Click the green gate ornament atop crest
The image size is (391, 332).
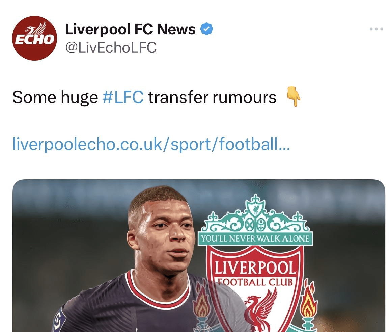[255, 215]
